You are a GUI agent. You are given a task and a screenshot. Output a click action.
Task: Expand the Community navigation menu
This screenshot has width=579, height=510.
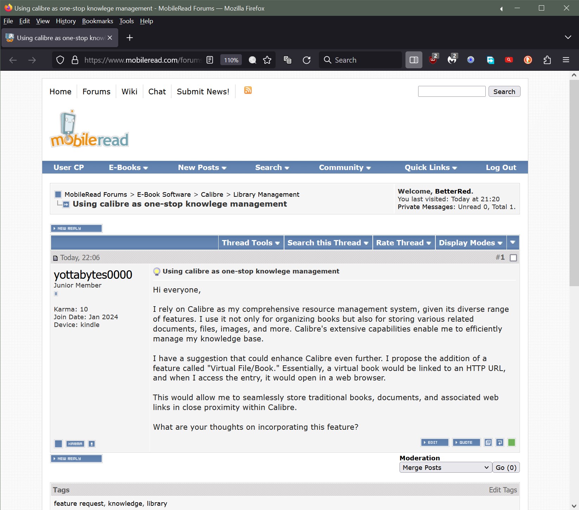pyautogui.click(x=345, y=168)
